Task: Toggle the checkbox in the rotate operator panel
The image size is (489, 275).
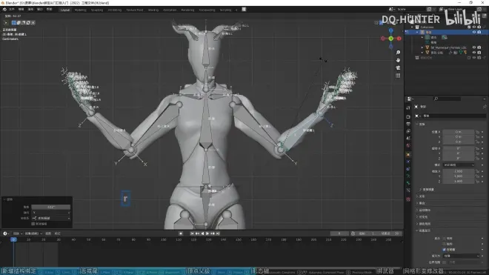Action: pyautogui.click(x=33, y=224)
